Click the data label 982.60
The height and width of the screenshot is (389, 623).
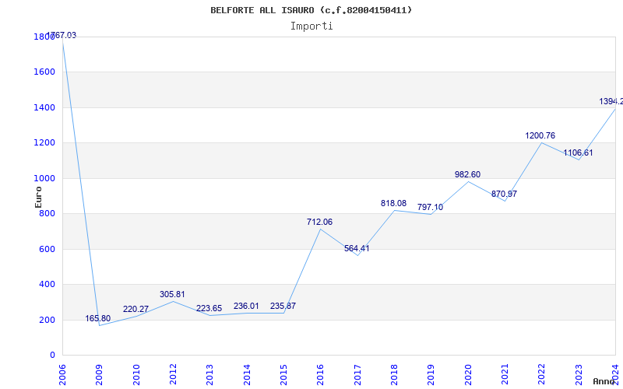click(x=468, y=174)
